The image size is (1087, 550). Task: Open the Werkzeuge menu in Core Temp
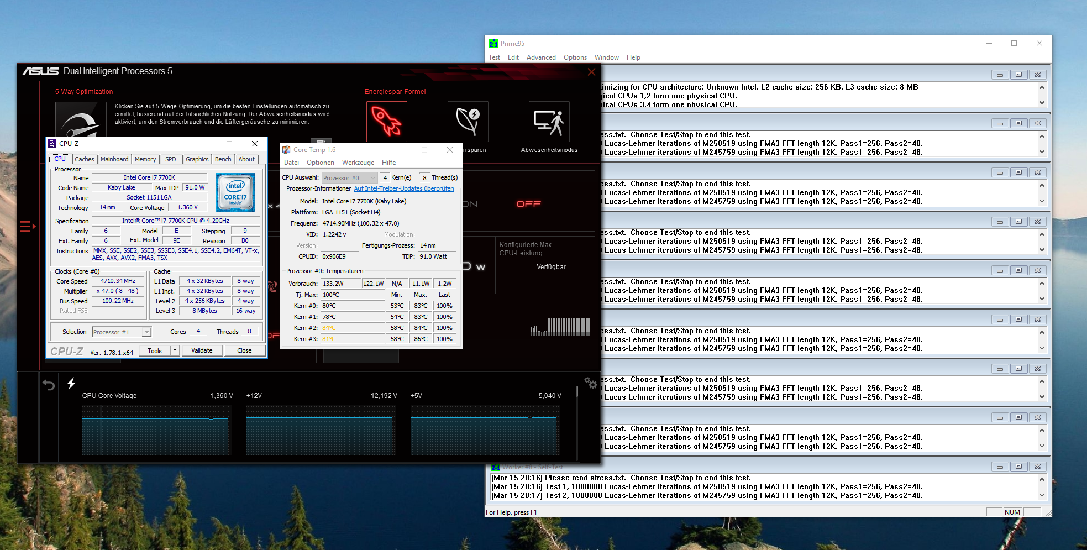(358, 163)
